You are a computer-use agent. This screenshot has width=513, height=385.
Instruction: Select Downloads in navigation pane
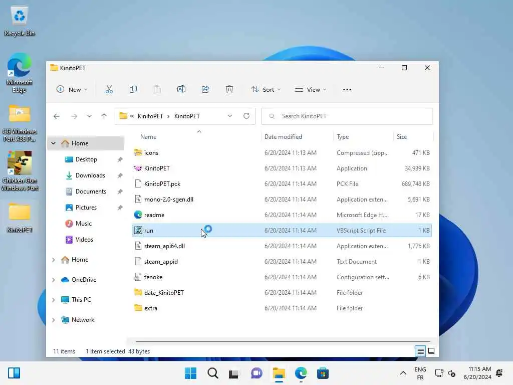[x=90, y=175]
